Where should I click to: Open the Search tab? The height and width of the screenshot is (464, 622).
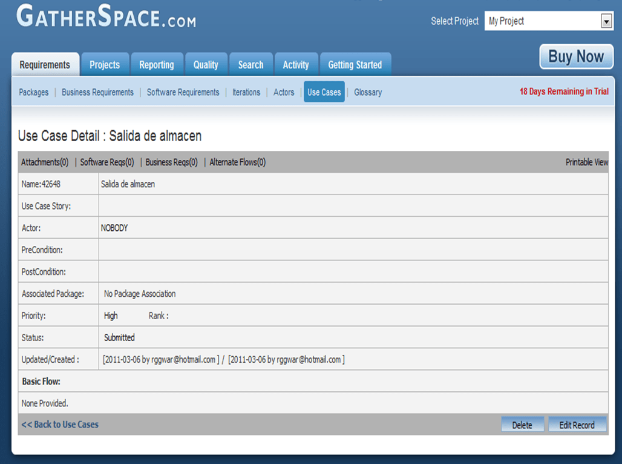(x=250, y=65)
